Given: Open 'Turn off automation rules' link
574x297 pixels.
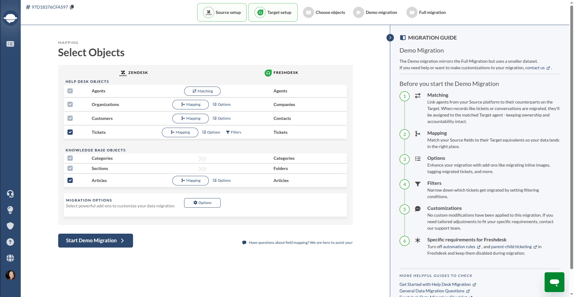Looking at the screenshot, I should point(454,247).
